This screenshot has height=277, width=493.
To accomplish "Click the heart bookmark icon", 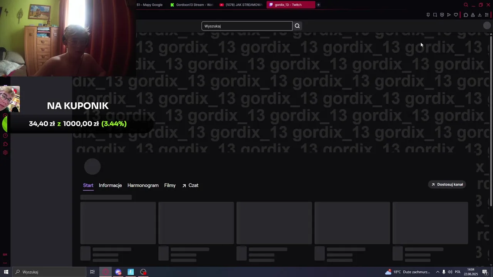I will click(456, 15).
